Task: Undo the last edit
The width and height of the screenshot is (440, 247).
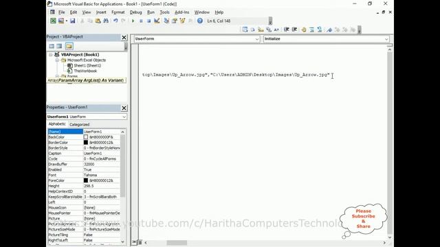Action: (115, 21)
